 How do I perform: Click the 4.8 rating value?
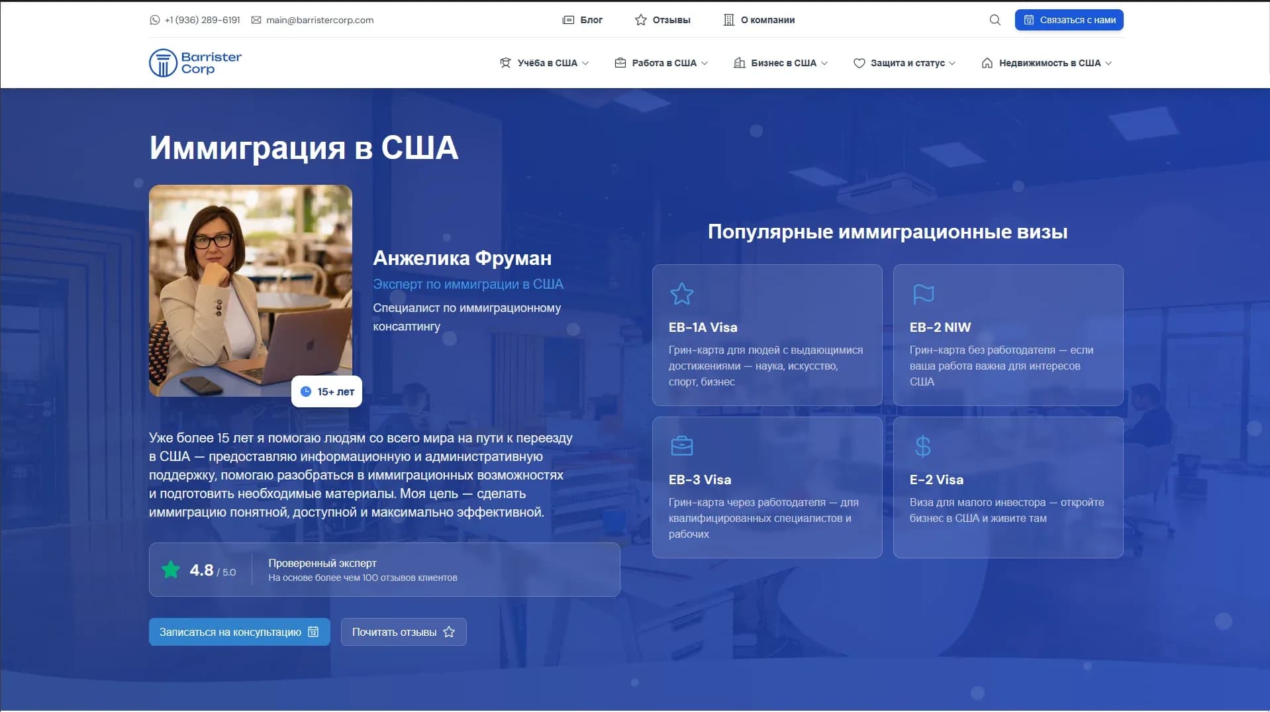tap(201, 570)
